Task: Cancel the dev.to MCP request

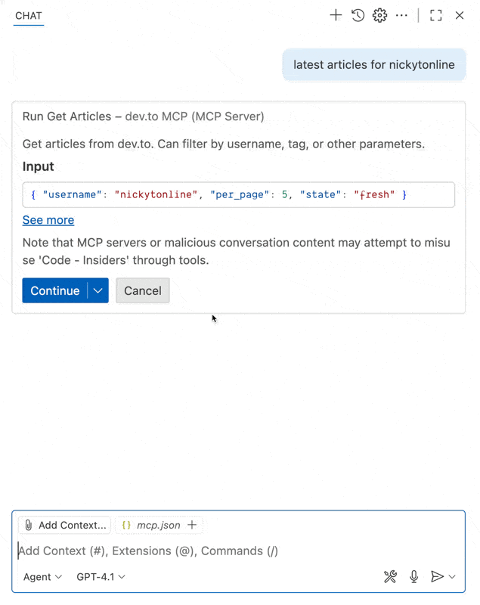Action: (142, 290)
